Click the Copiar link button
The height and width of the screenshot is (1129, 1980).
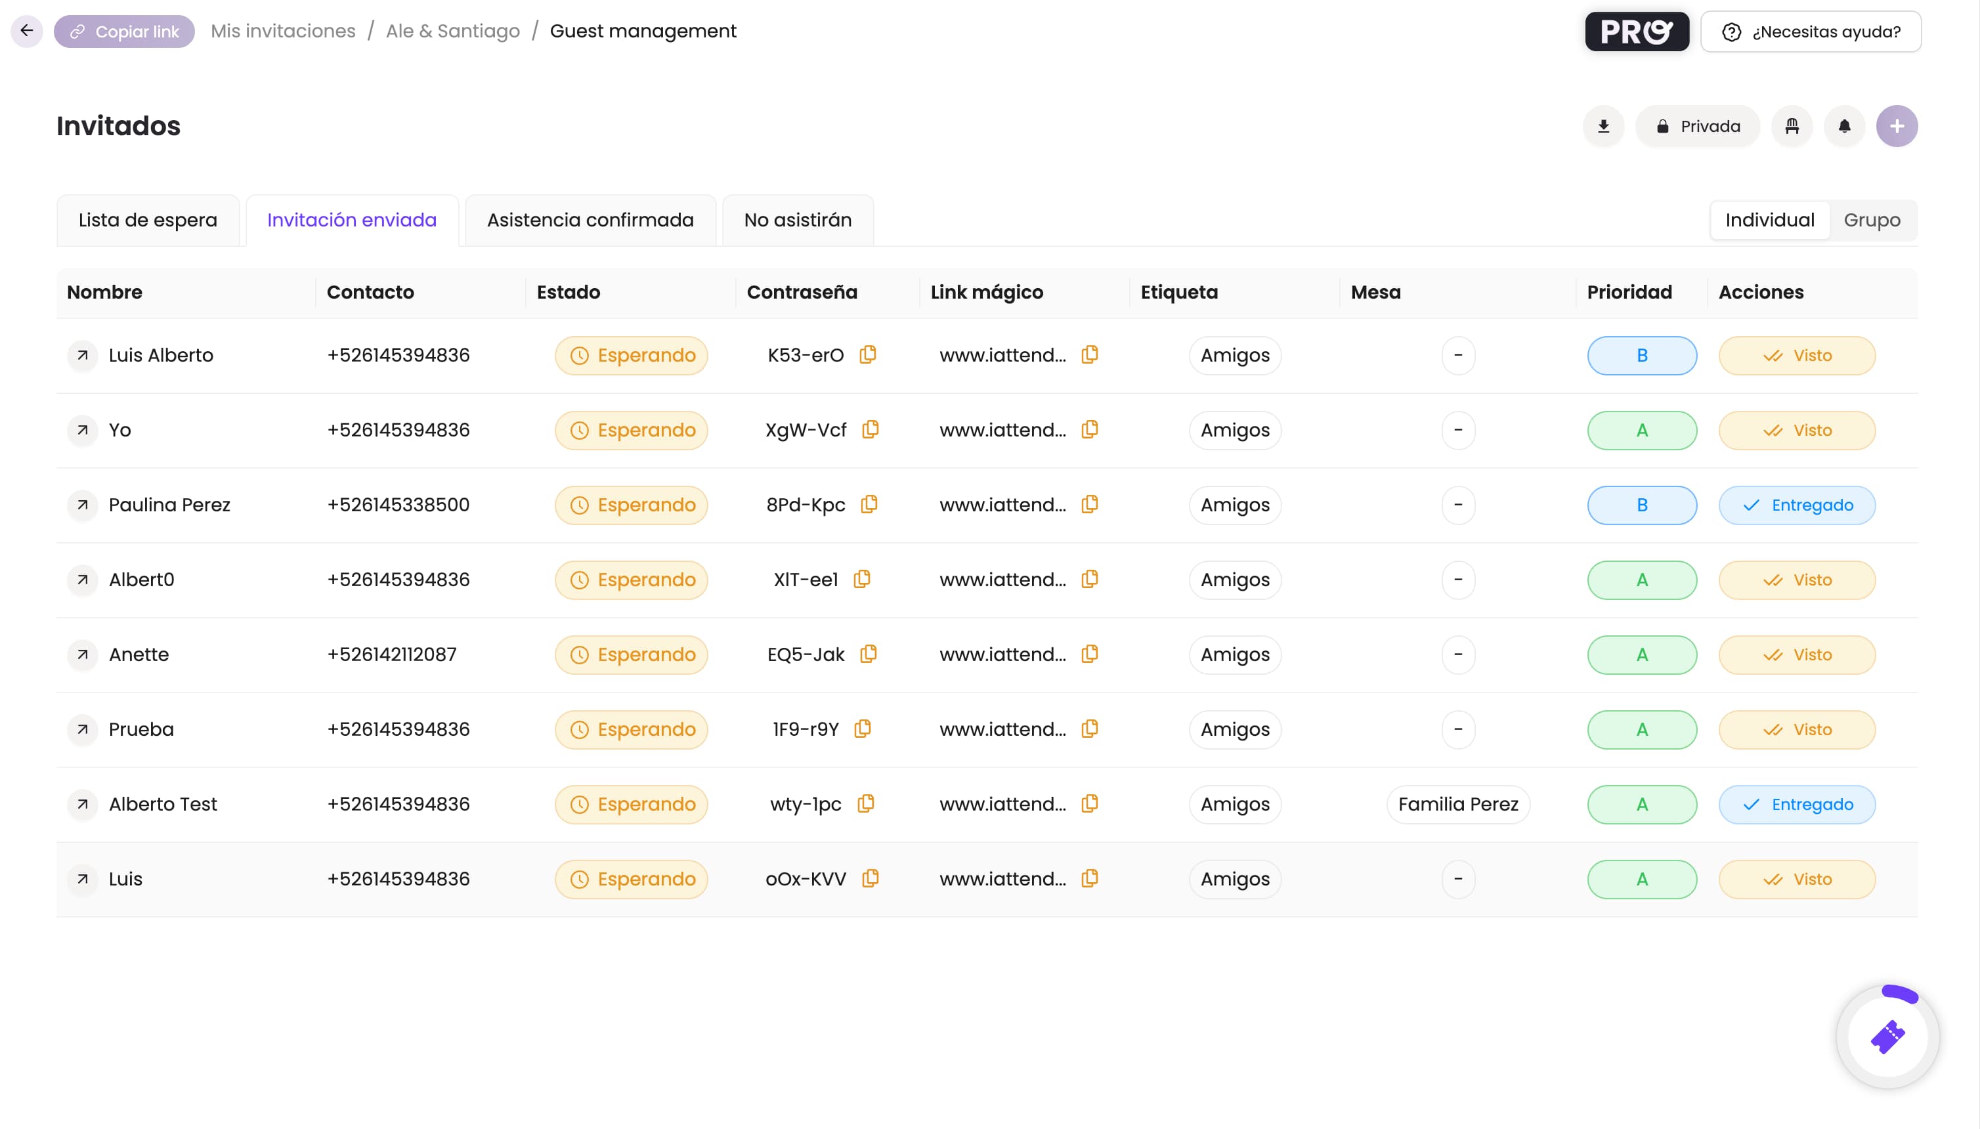pyautogui.click(x=124, y=32)
